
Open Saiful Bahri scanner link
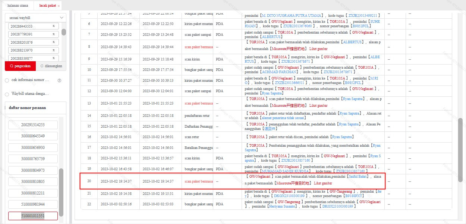click(x=358, y=176)
